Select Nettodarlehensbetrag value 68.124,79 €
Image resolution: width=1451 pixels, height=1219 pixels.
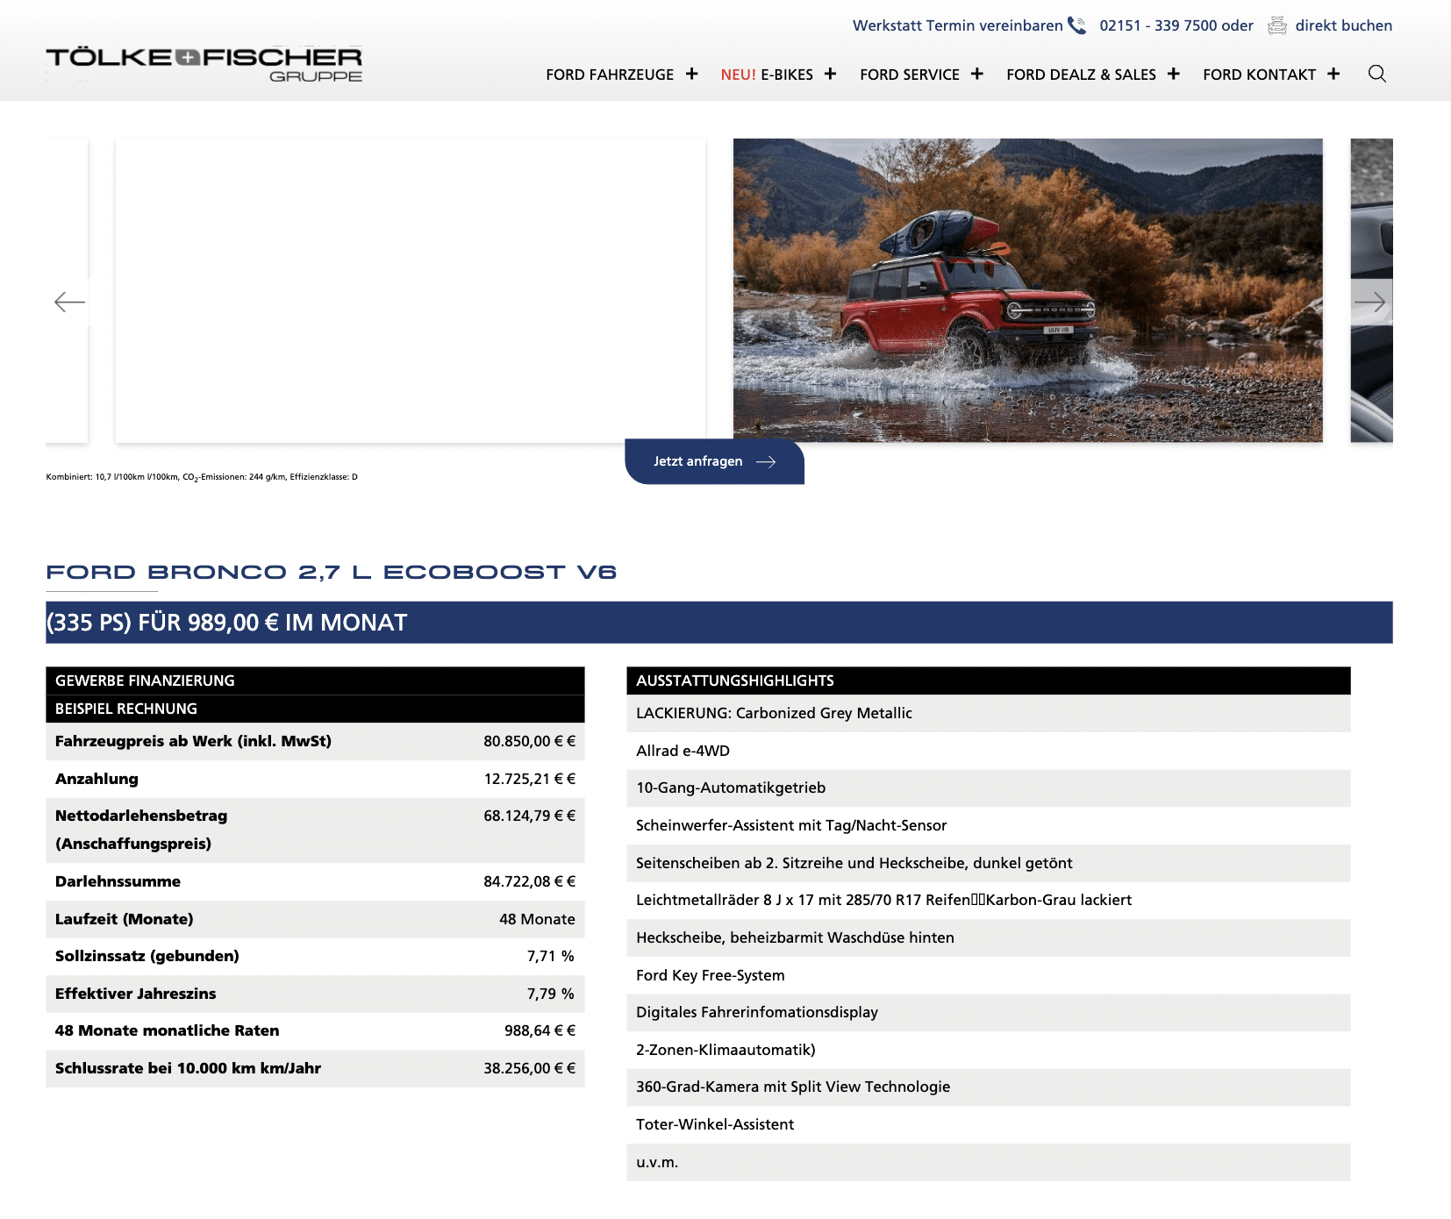tap(529, 816)
